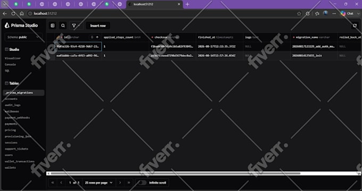Select the pricing table
This screenshot has height=191, width=362.
pyautogui.click(x=11, y=130)
